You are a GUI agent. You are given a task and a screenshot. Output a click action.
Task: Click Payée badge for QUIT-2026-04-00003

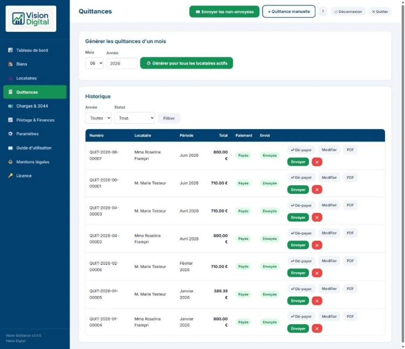point(244,211)
